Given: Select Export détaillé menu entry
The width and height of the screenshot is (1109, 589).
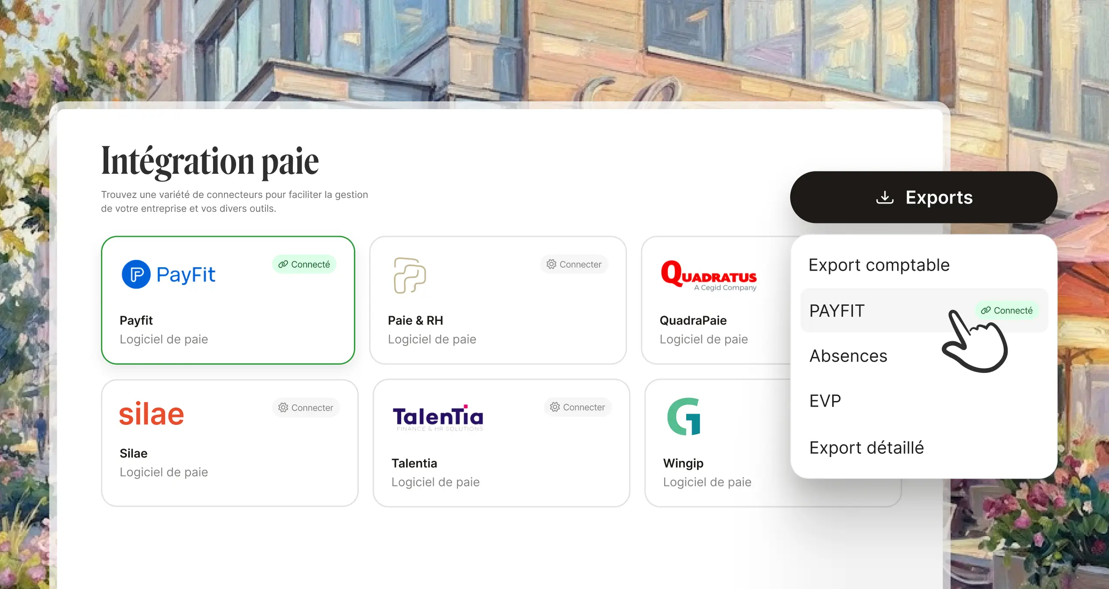Looking at the screenshot, I should coord(866,448).
